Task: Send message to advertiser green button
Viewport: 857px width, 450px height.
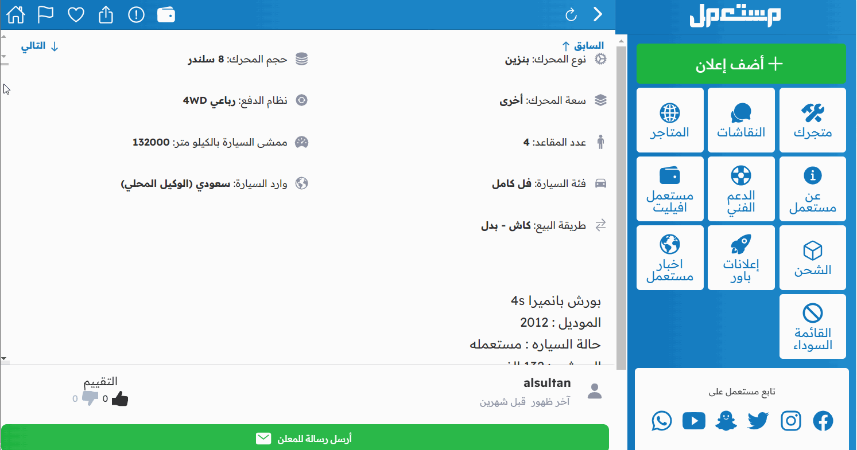Action: (304, 439)
